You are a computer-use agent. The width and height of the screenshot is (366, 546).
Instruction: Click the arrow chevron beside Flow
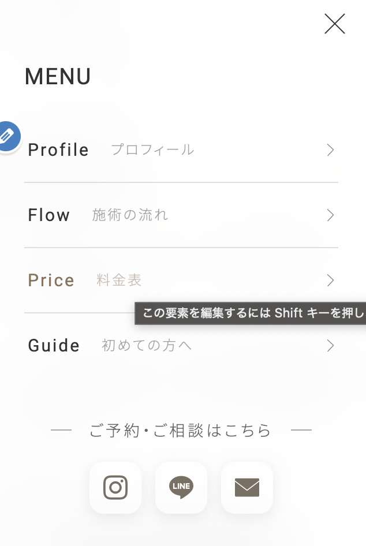coord(330,215)
